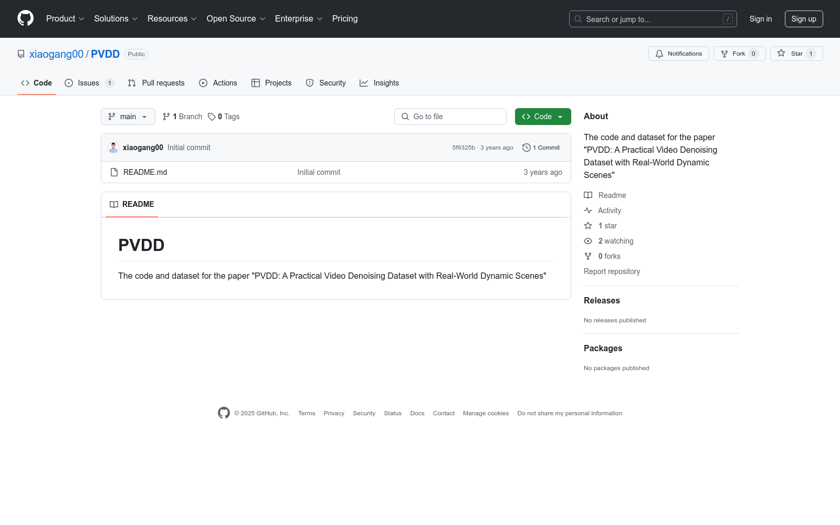Click the commit history clock icon

click(x=527, y=148)
